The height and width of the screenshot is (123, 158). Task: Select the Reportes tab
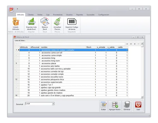pos(80,15)
